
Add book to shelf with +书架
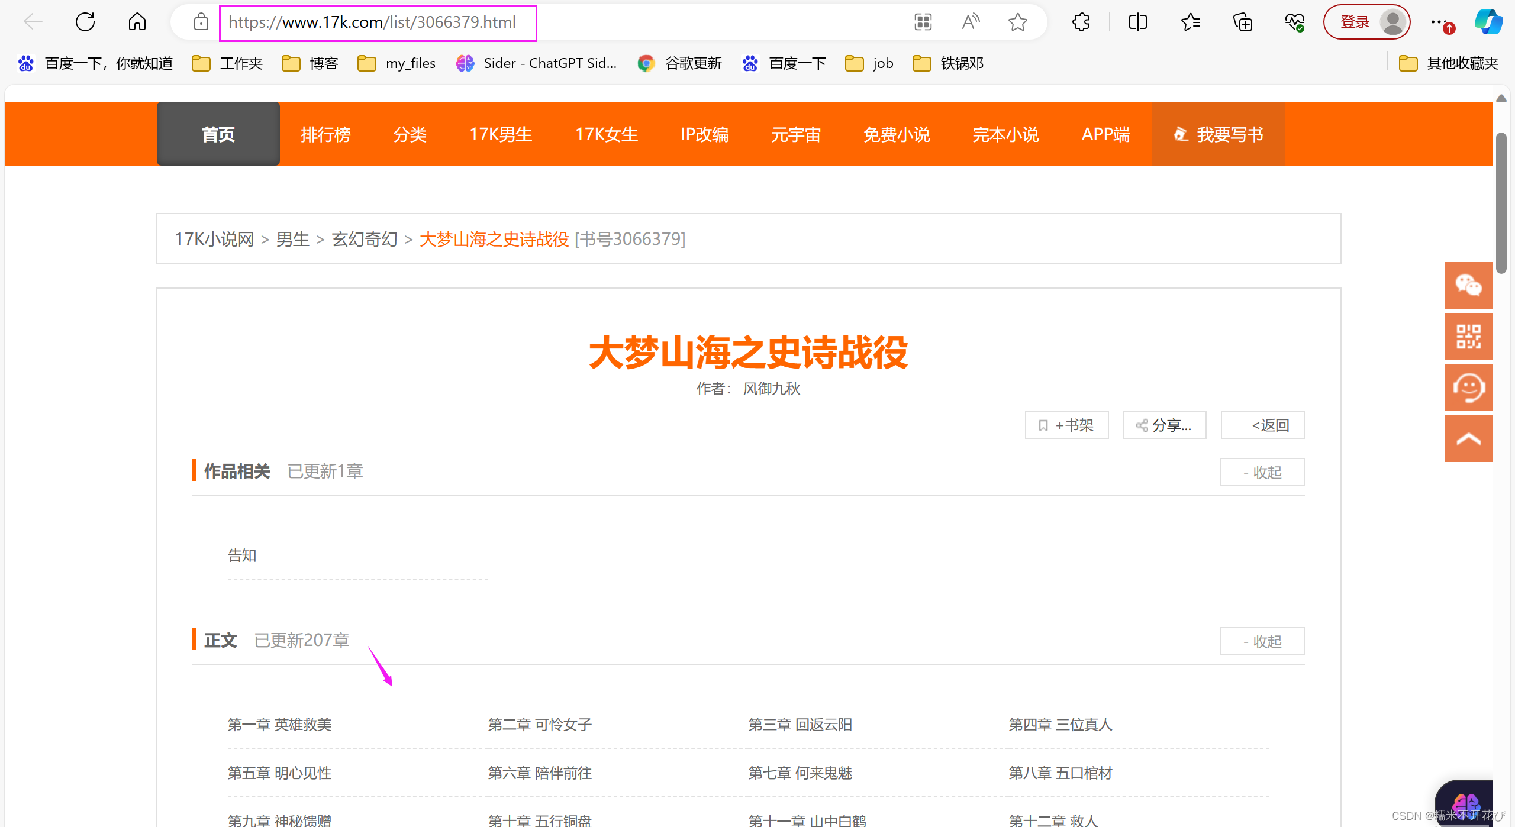pyautogui.click(x=1066, y=425)
